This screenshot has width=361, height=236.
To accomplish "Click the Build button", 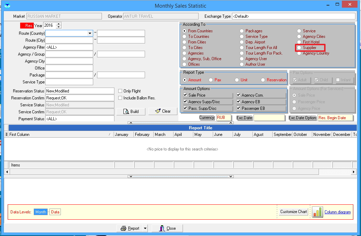I will click(130, 111).
